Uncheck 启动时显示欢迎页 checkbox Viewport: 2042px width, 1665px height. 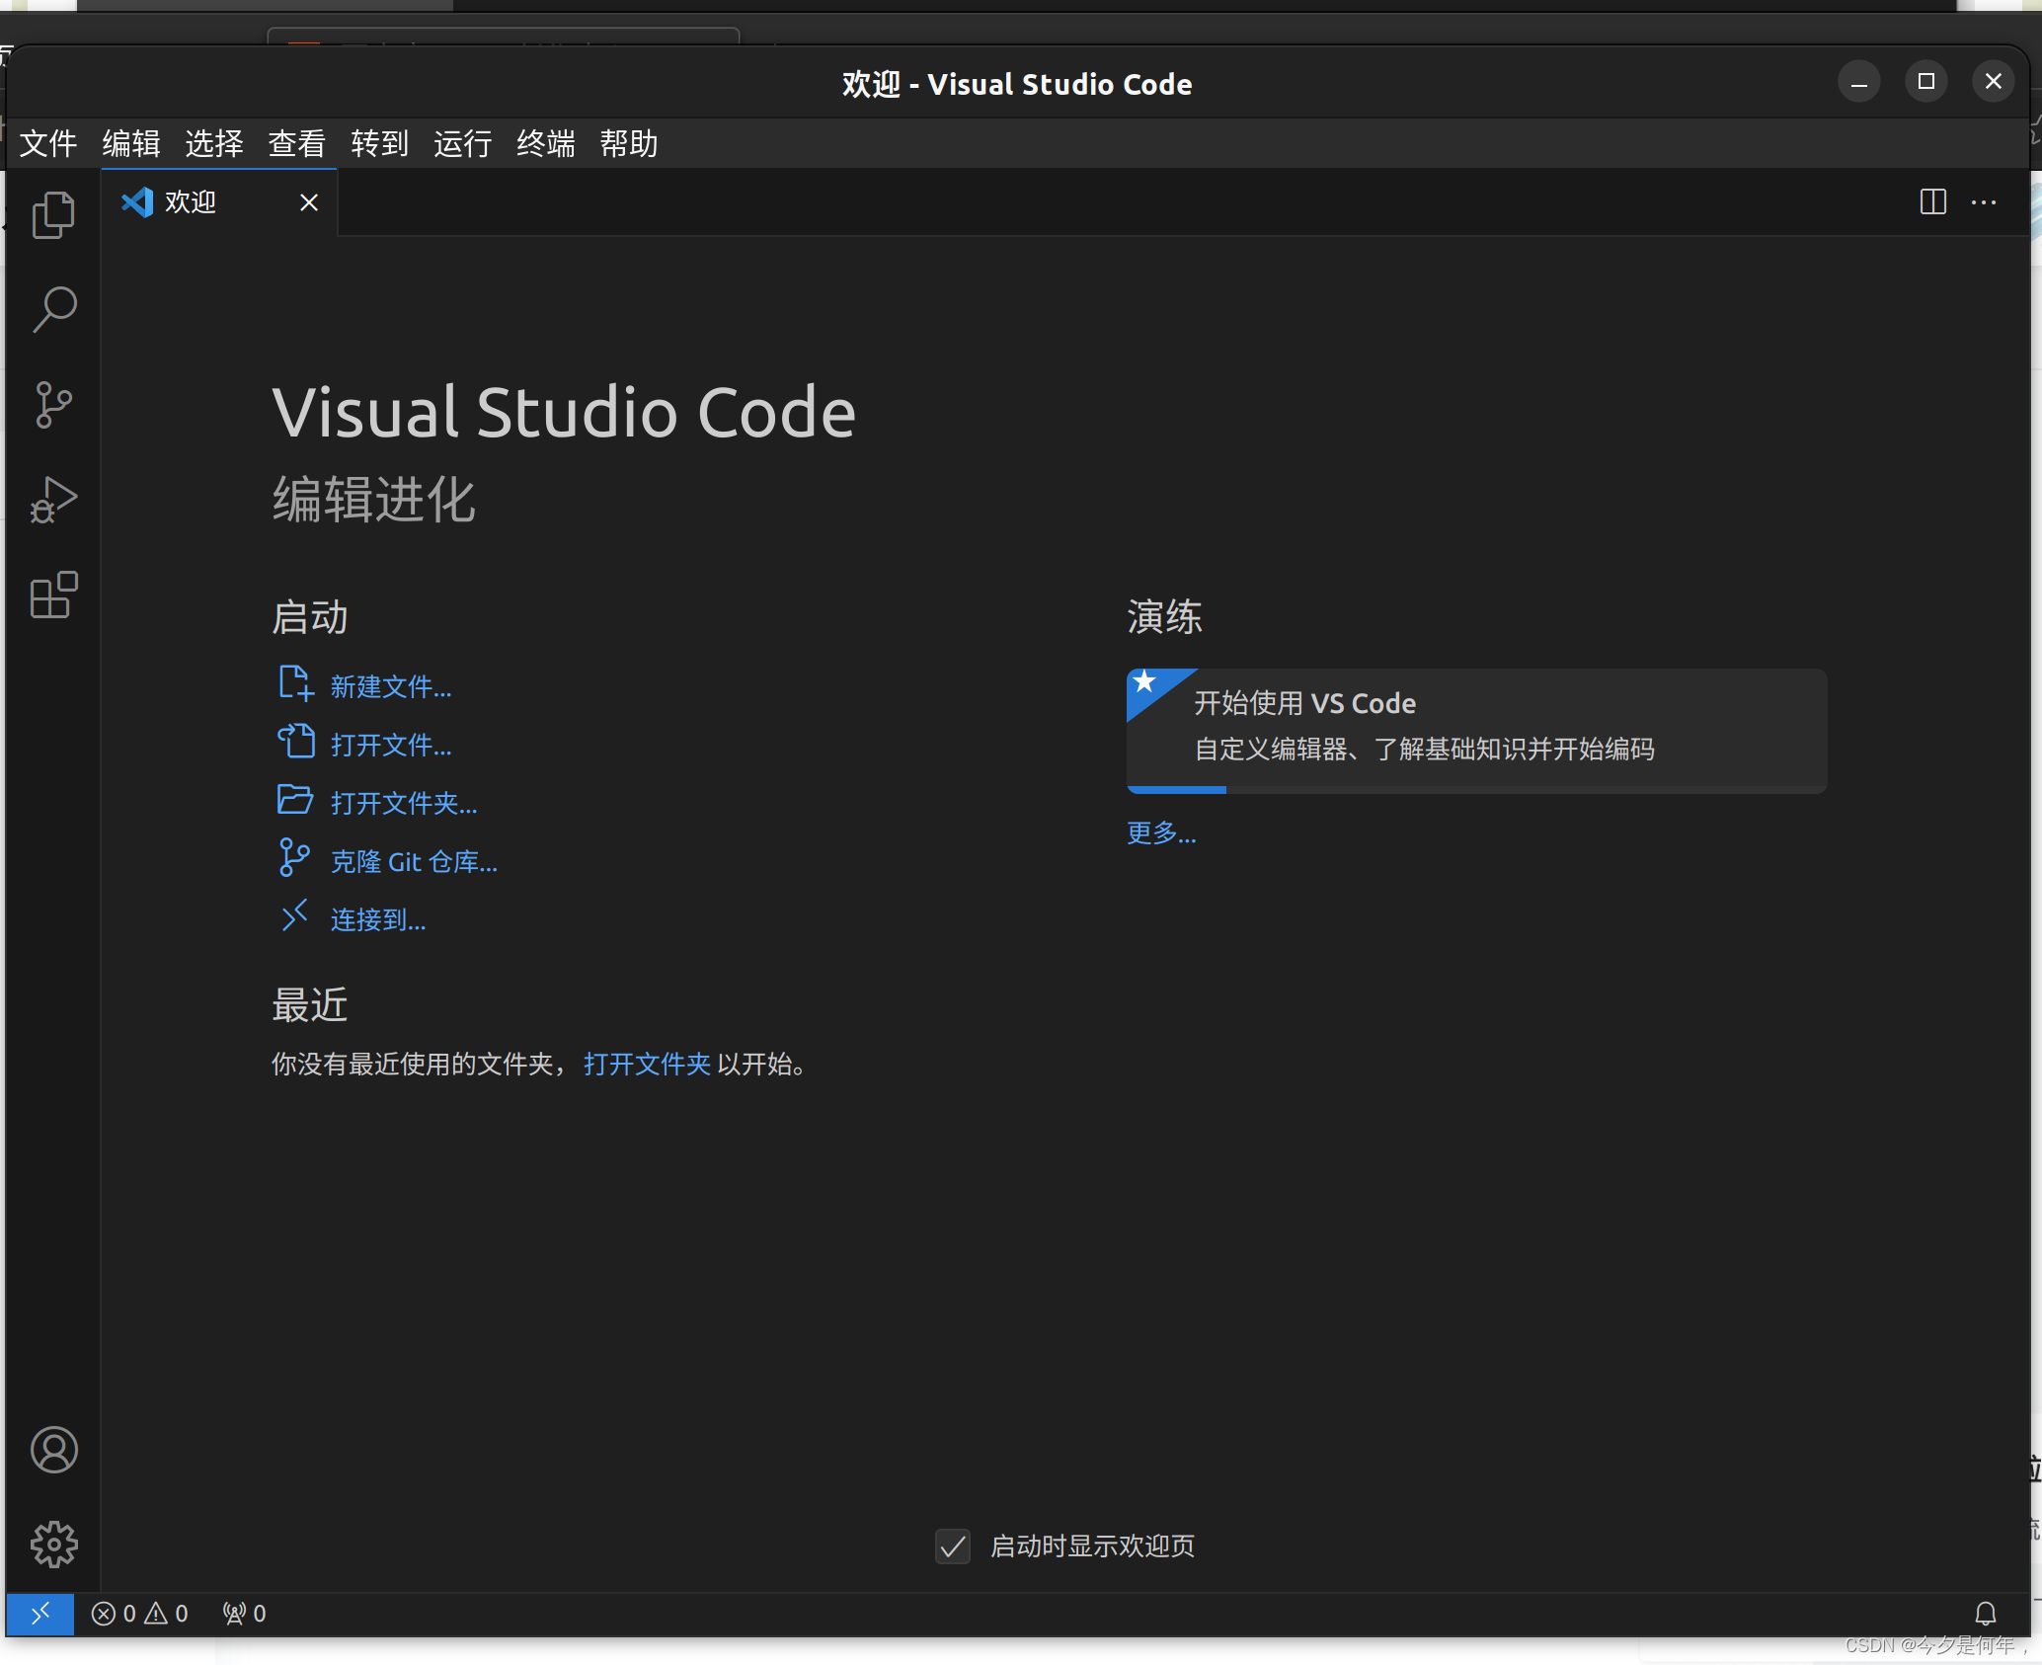952,1546
